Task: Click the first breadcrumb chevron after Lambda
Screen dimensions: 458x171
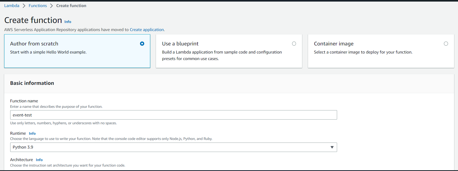Action: (x=24, y=6)
